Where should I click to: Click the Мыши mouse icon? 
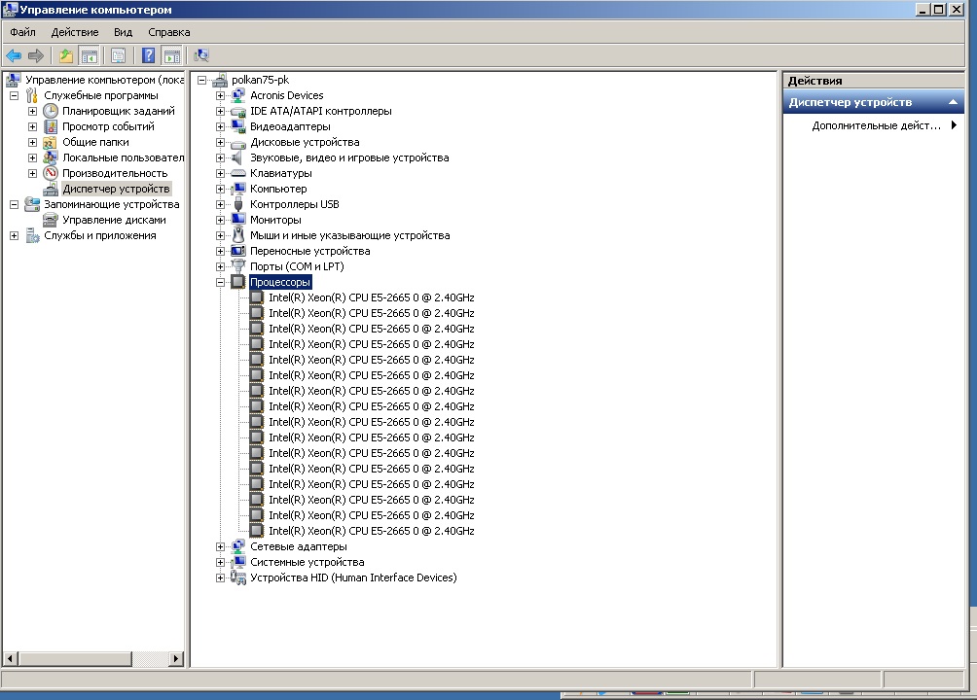click(238, 235)
